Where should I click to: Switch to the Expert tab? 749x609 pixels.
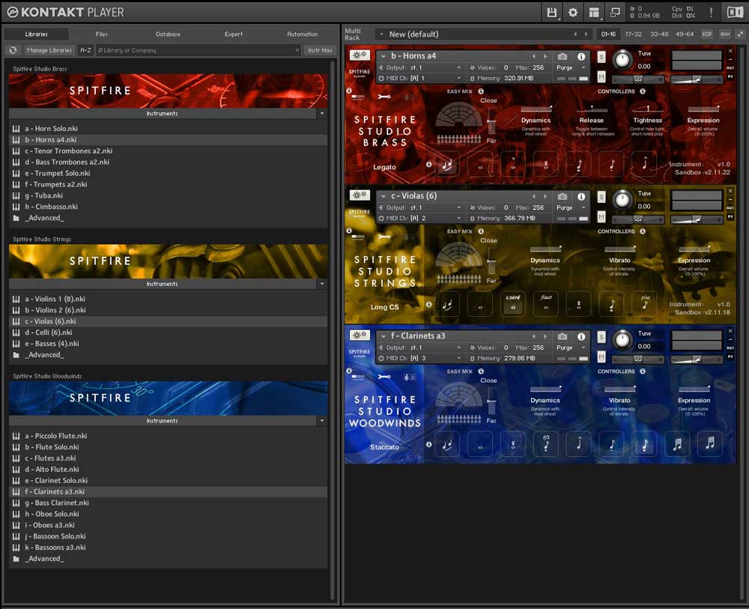point(234,34)
